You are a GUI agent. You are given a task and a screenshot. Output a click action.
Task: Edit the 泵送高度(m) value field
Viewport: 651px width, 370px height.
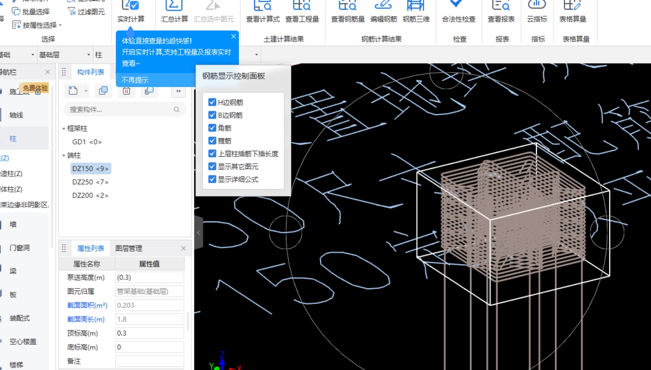point(150,278)
